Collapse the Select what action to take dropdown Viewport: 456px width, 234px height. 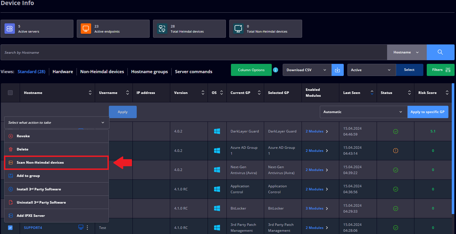point(57,123)
